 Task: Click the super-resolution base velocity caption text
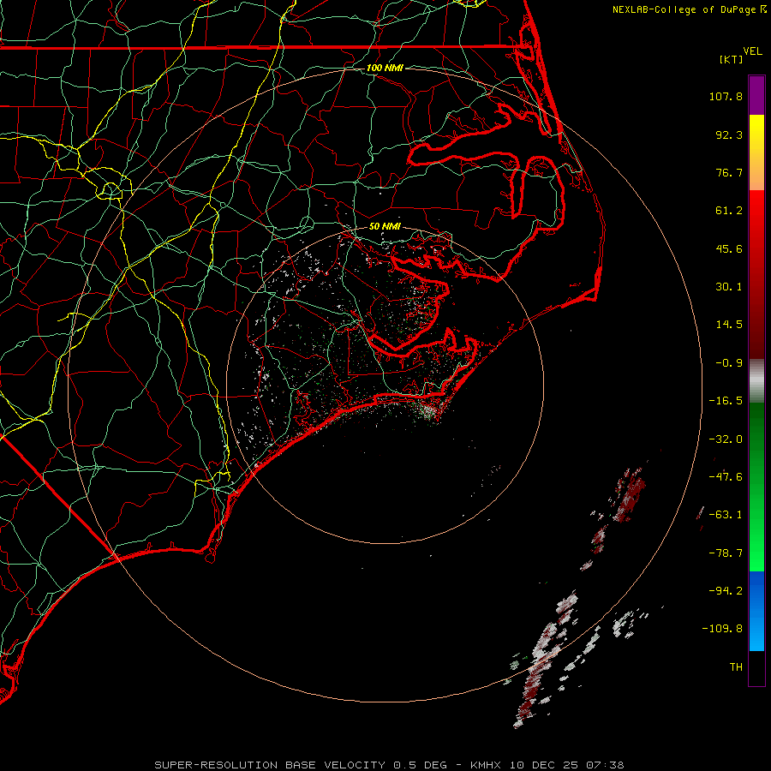tap(389, 765)
